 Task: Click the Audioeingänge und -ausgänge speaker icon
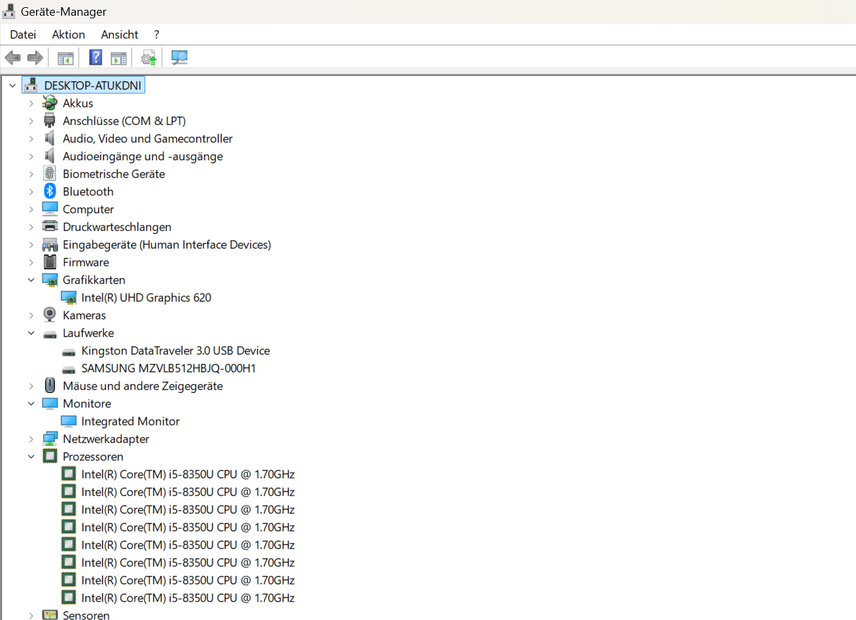pos(50,156)
